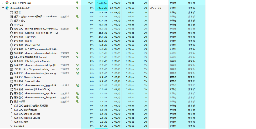Click the GPU 程序 chip icon
Screen dimensions: 256x129
pyautogui.click(x=11, y=25)
